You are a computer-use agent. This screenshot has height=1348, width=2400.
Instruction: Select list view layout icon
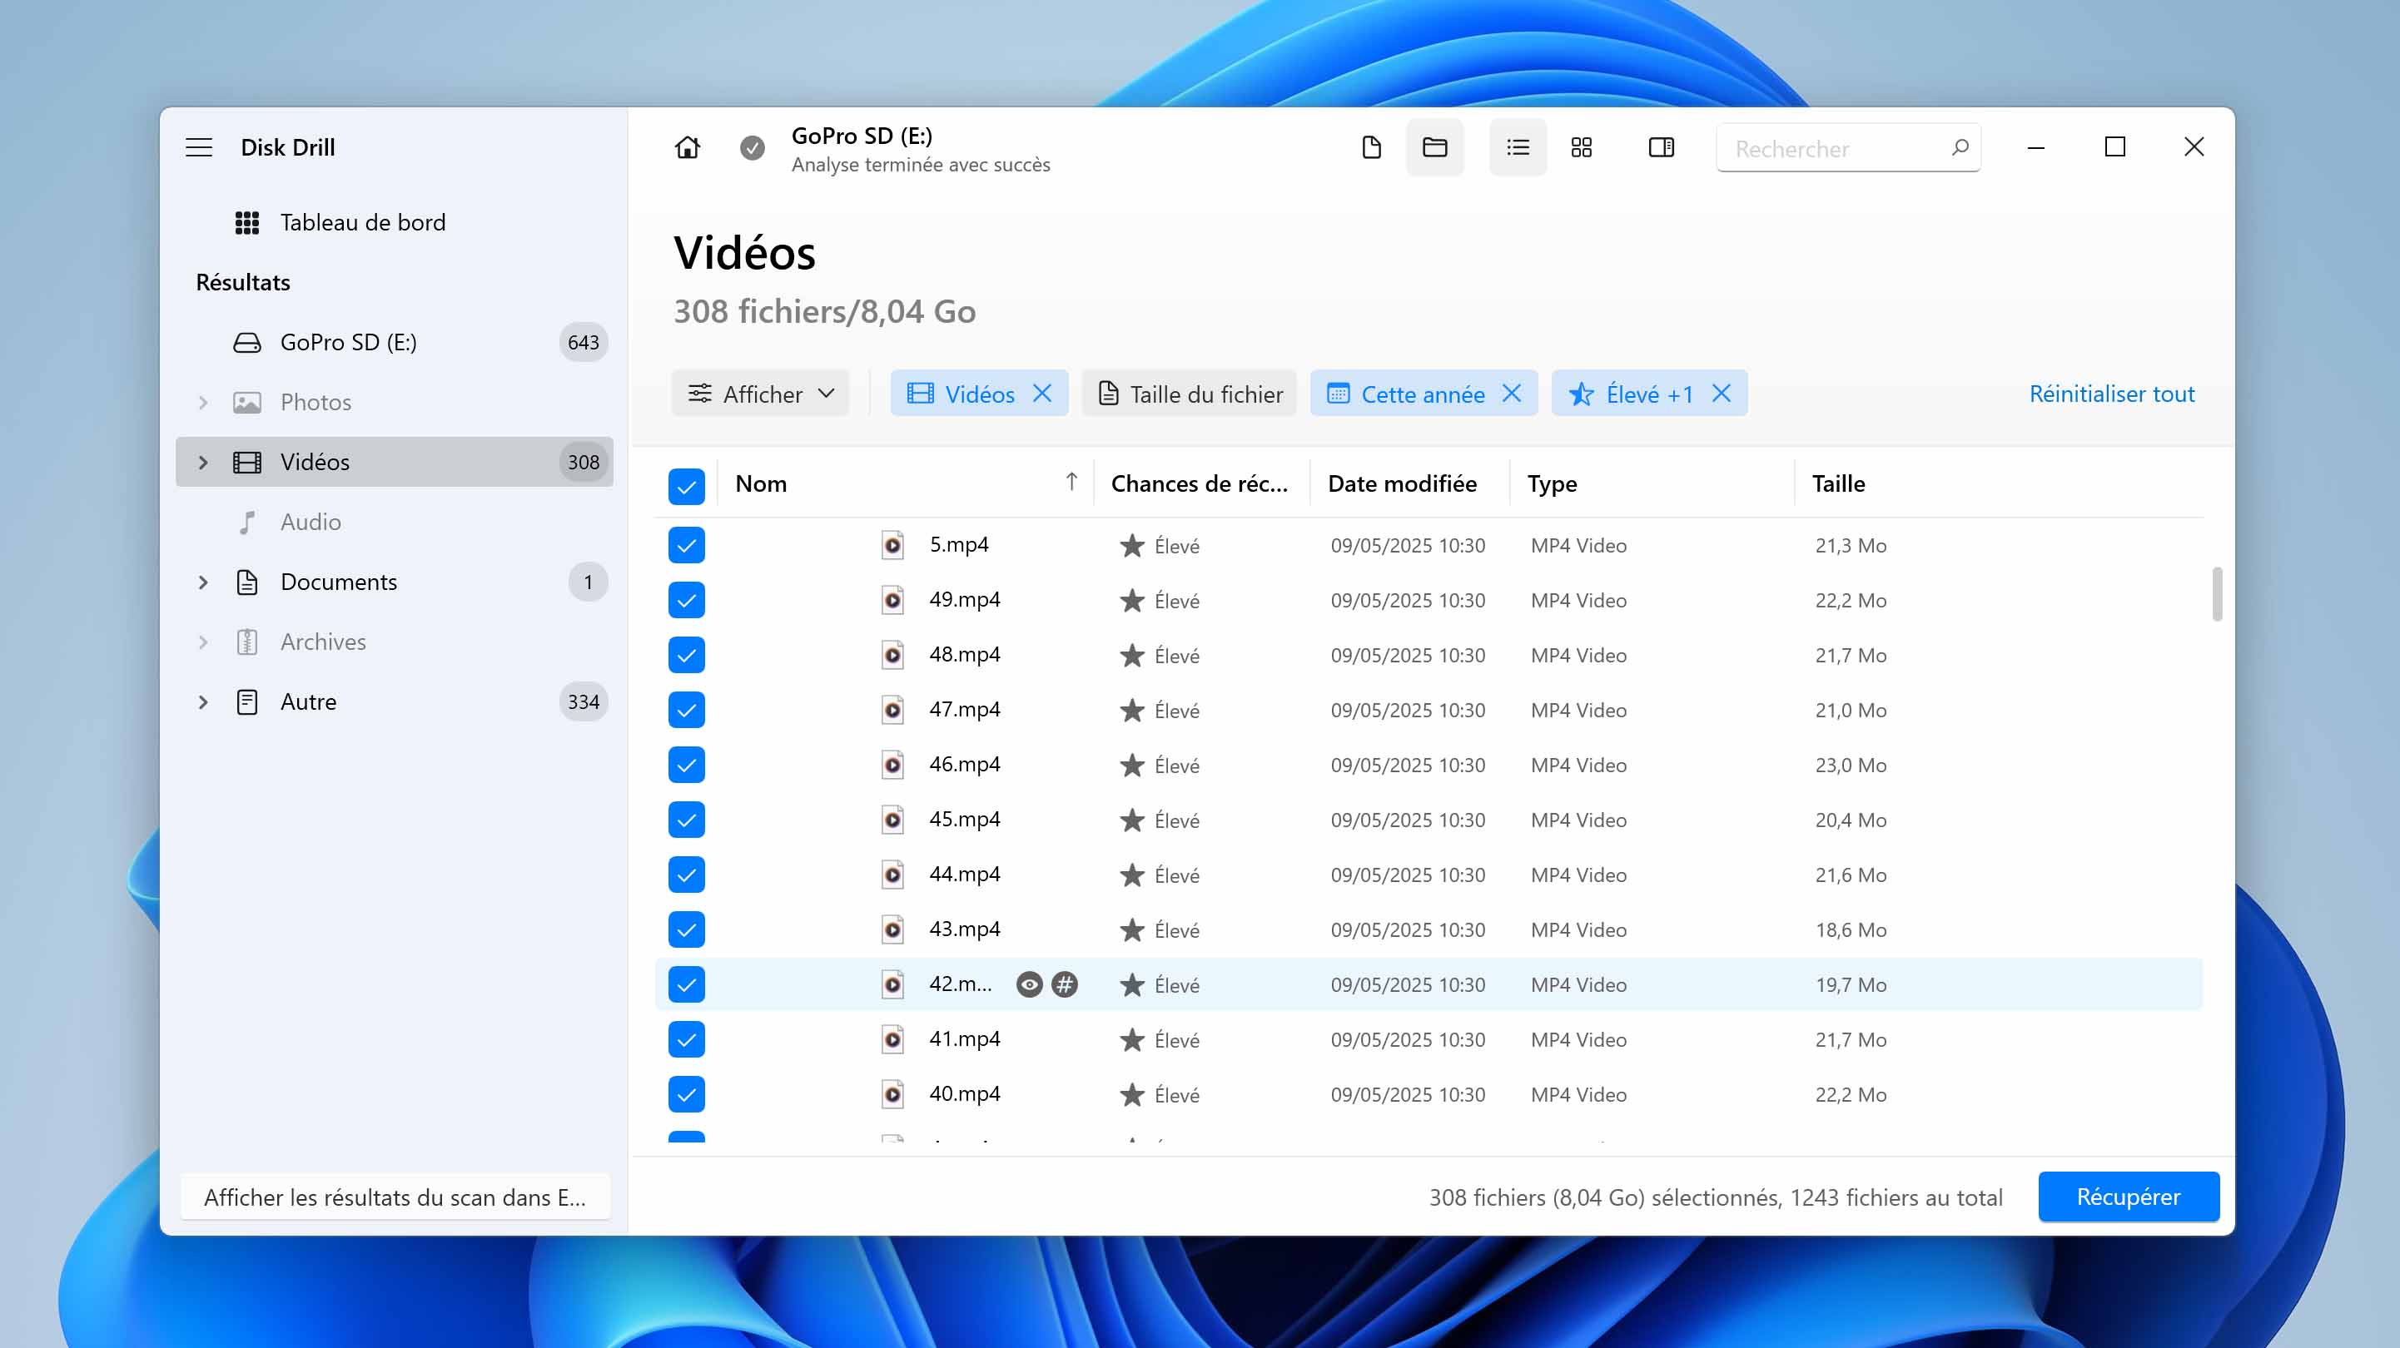point(1518,147)
